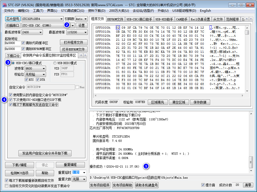
Task: Click hex view scrollbar up arrow
Action: [x=247, y=28]
